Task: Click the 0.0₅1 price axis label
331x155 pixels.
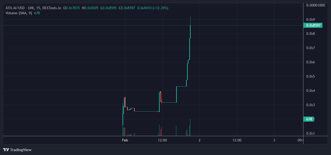Action: tap(311, 133)
